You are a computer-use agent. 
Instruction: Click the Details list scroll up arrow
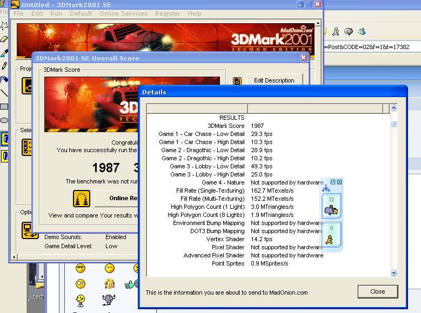click(393, 108)
